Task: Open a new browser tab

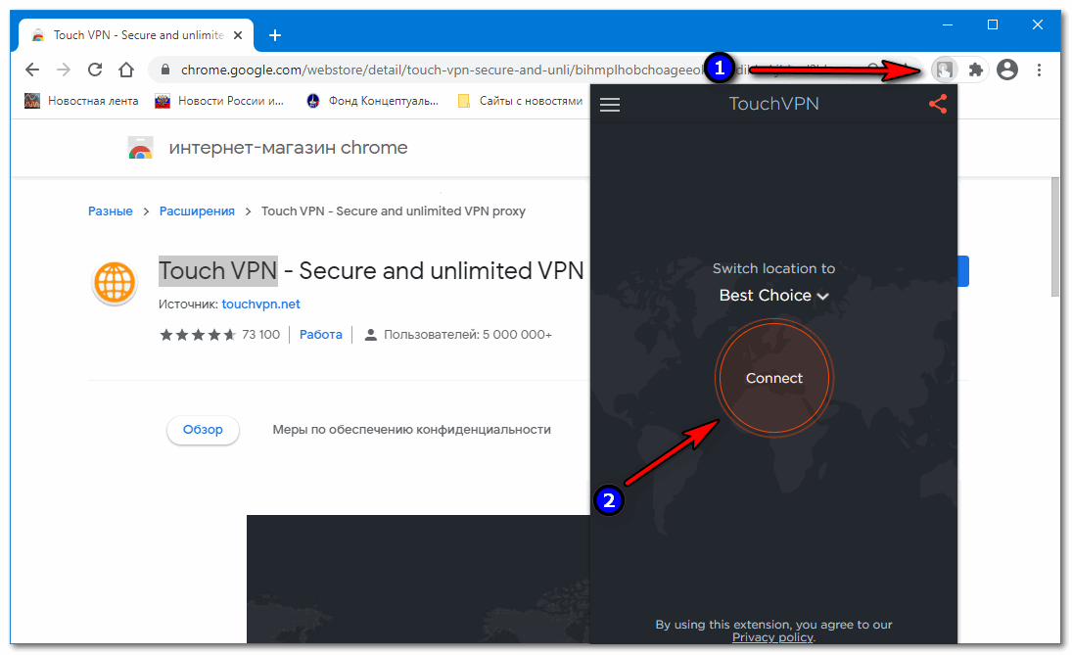Action: coord(275,35)
